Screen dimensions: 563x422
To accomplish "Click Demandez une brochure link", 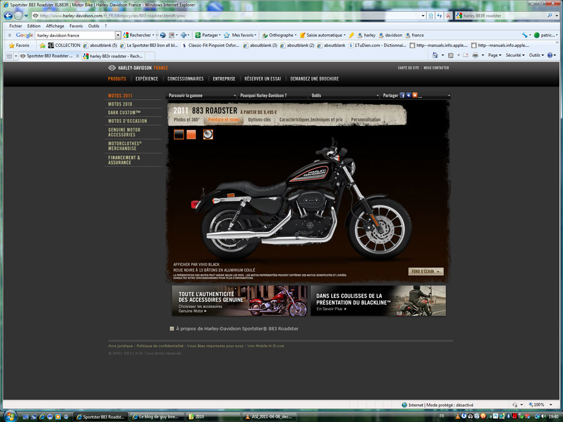I will [315, 79].
